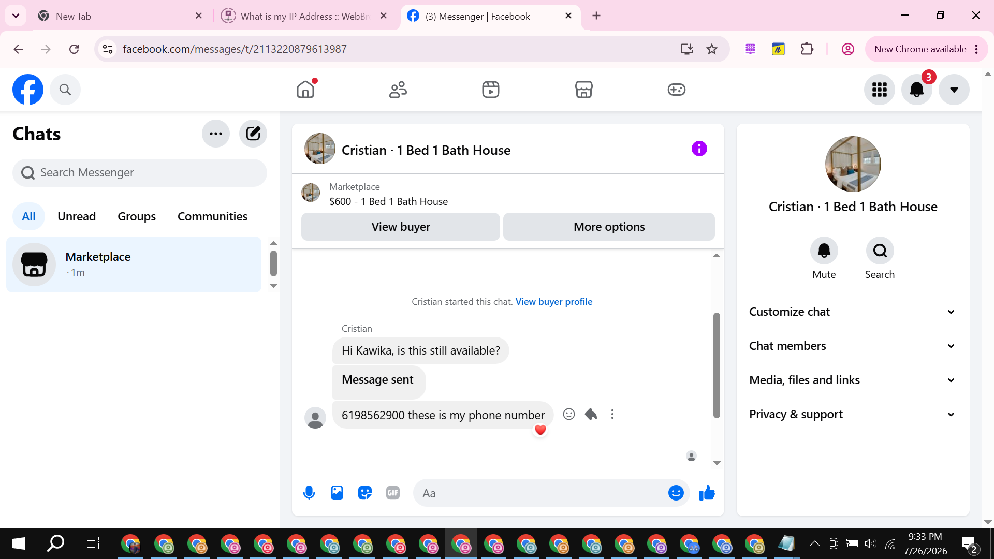Viewport: 994px width, 559px height.
Task: Open the Windows Start menu
Action: click(19, 543)
